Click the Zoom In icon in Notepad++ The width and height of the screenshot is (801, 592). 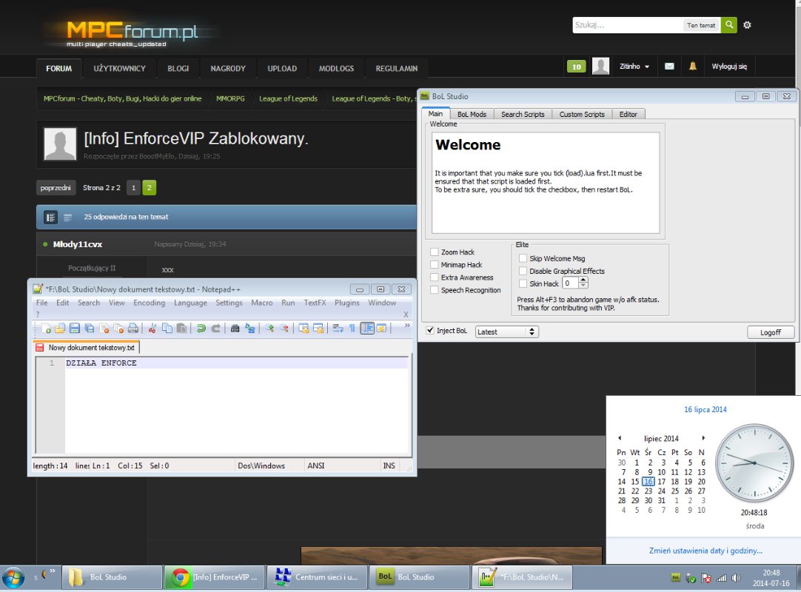269,328
